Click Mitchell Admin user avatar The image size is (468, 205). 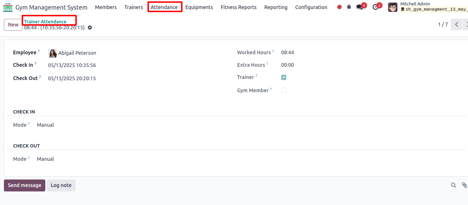coord(393,7)
